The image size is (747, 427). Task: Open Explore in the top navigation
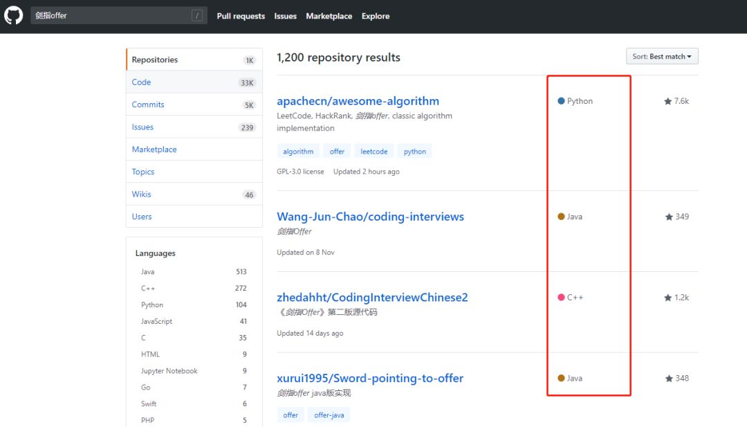tap(376, 16)
